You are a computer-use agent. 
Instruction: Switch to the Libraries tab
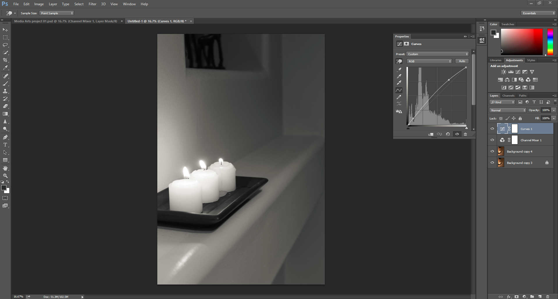[x=495, y=60]
